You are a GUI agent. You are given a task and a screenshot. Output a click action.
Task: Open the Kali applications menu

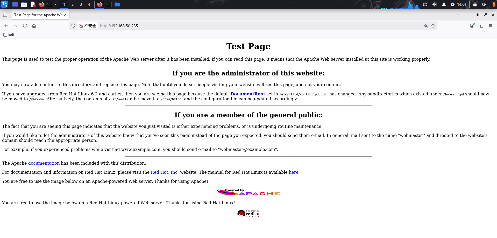(x=5, y=4)
